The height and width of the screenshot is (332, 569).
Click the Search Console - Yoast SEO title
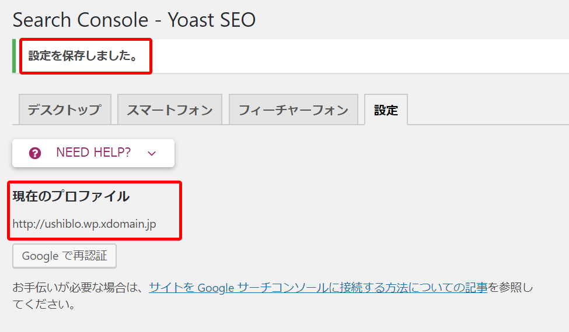[x=134, y=20]
